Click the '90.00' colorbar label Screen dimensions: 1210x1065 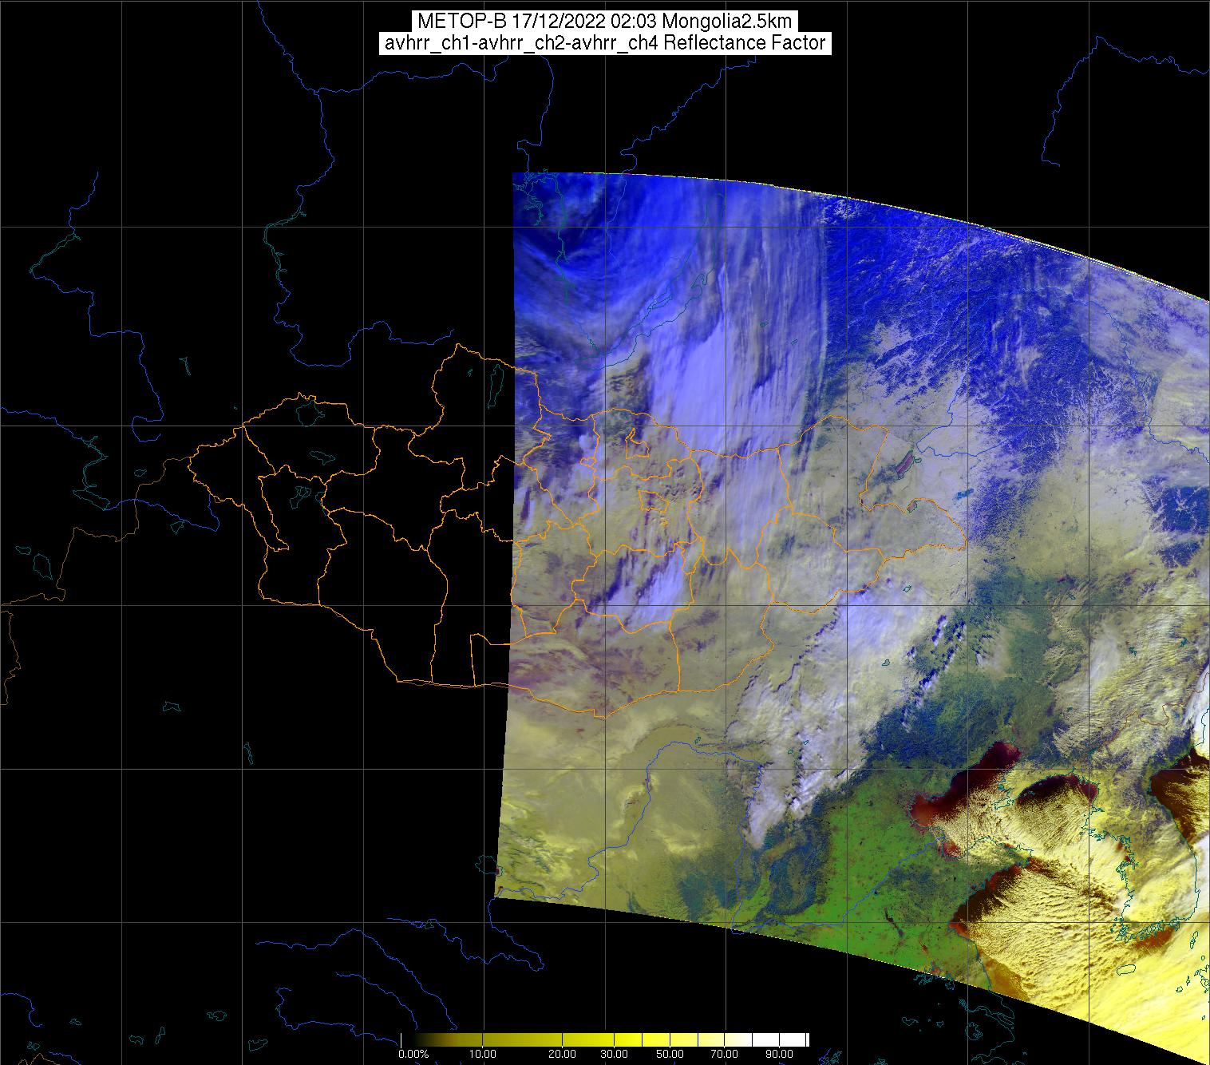tap(778, 1055)
